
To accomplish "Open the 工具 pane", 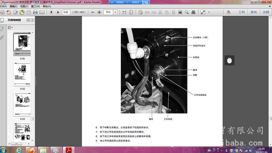I will [242, 12].
